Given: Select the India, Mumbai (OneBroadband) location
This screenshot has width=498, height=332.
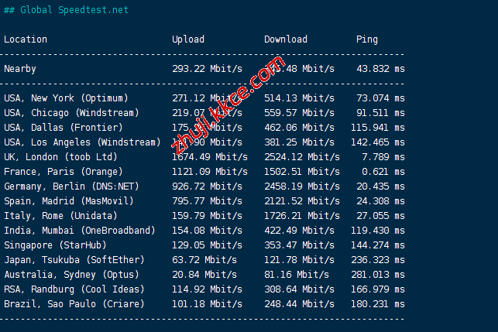Looking at the screenshot, I should pos(79,231).
